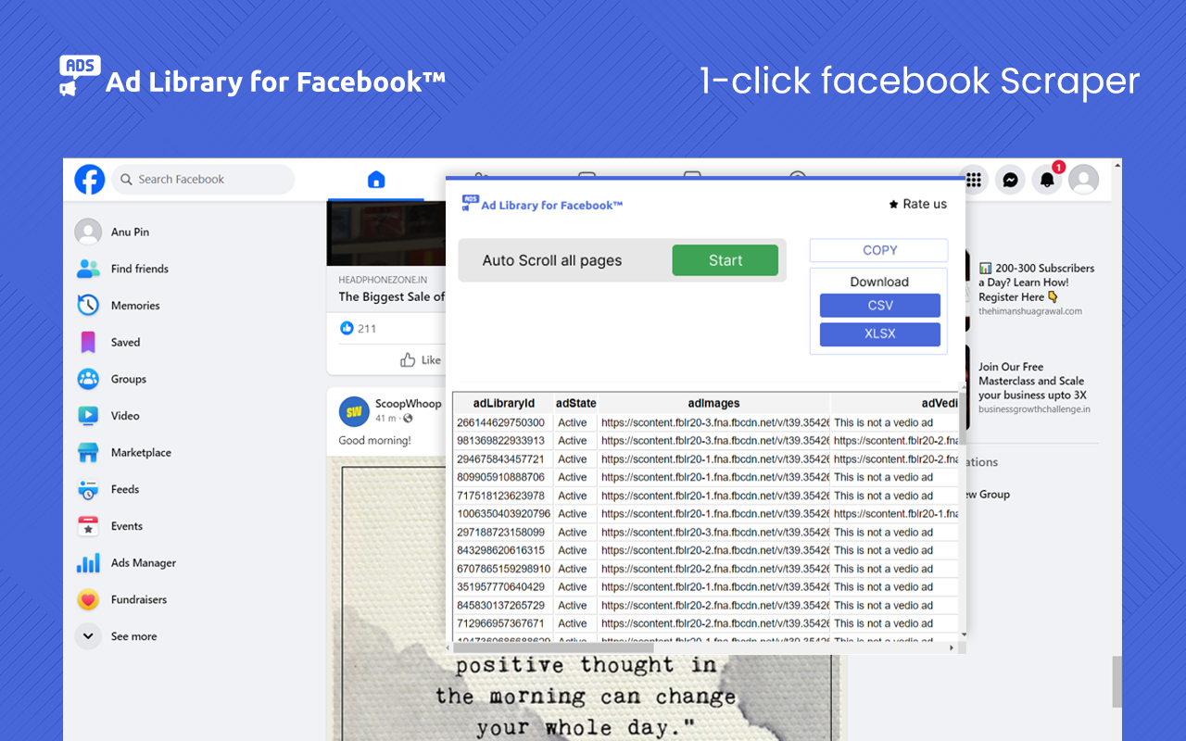Start auto scrolling all pages
The height and width of the screenshot is (741, 1186).
[x=725, y=259]
